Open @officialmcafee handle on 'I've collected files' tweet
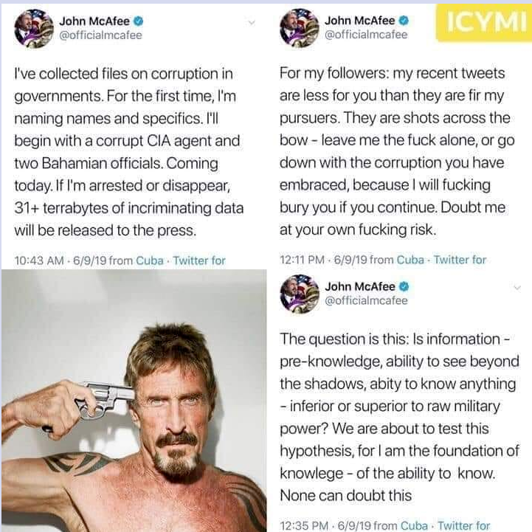 click(101, 35)
